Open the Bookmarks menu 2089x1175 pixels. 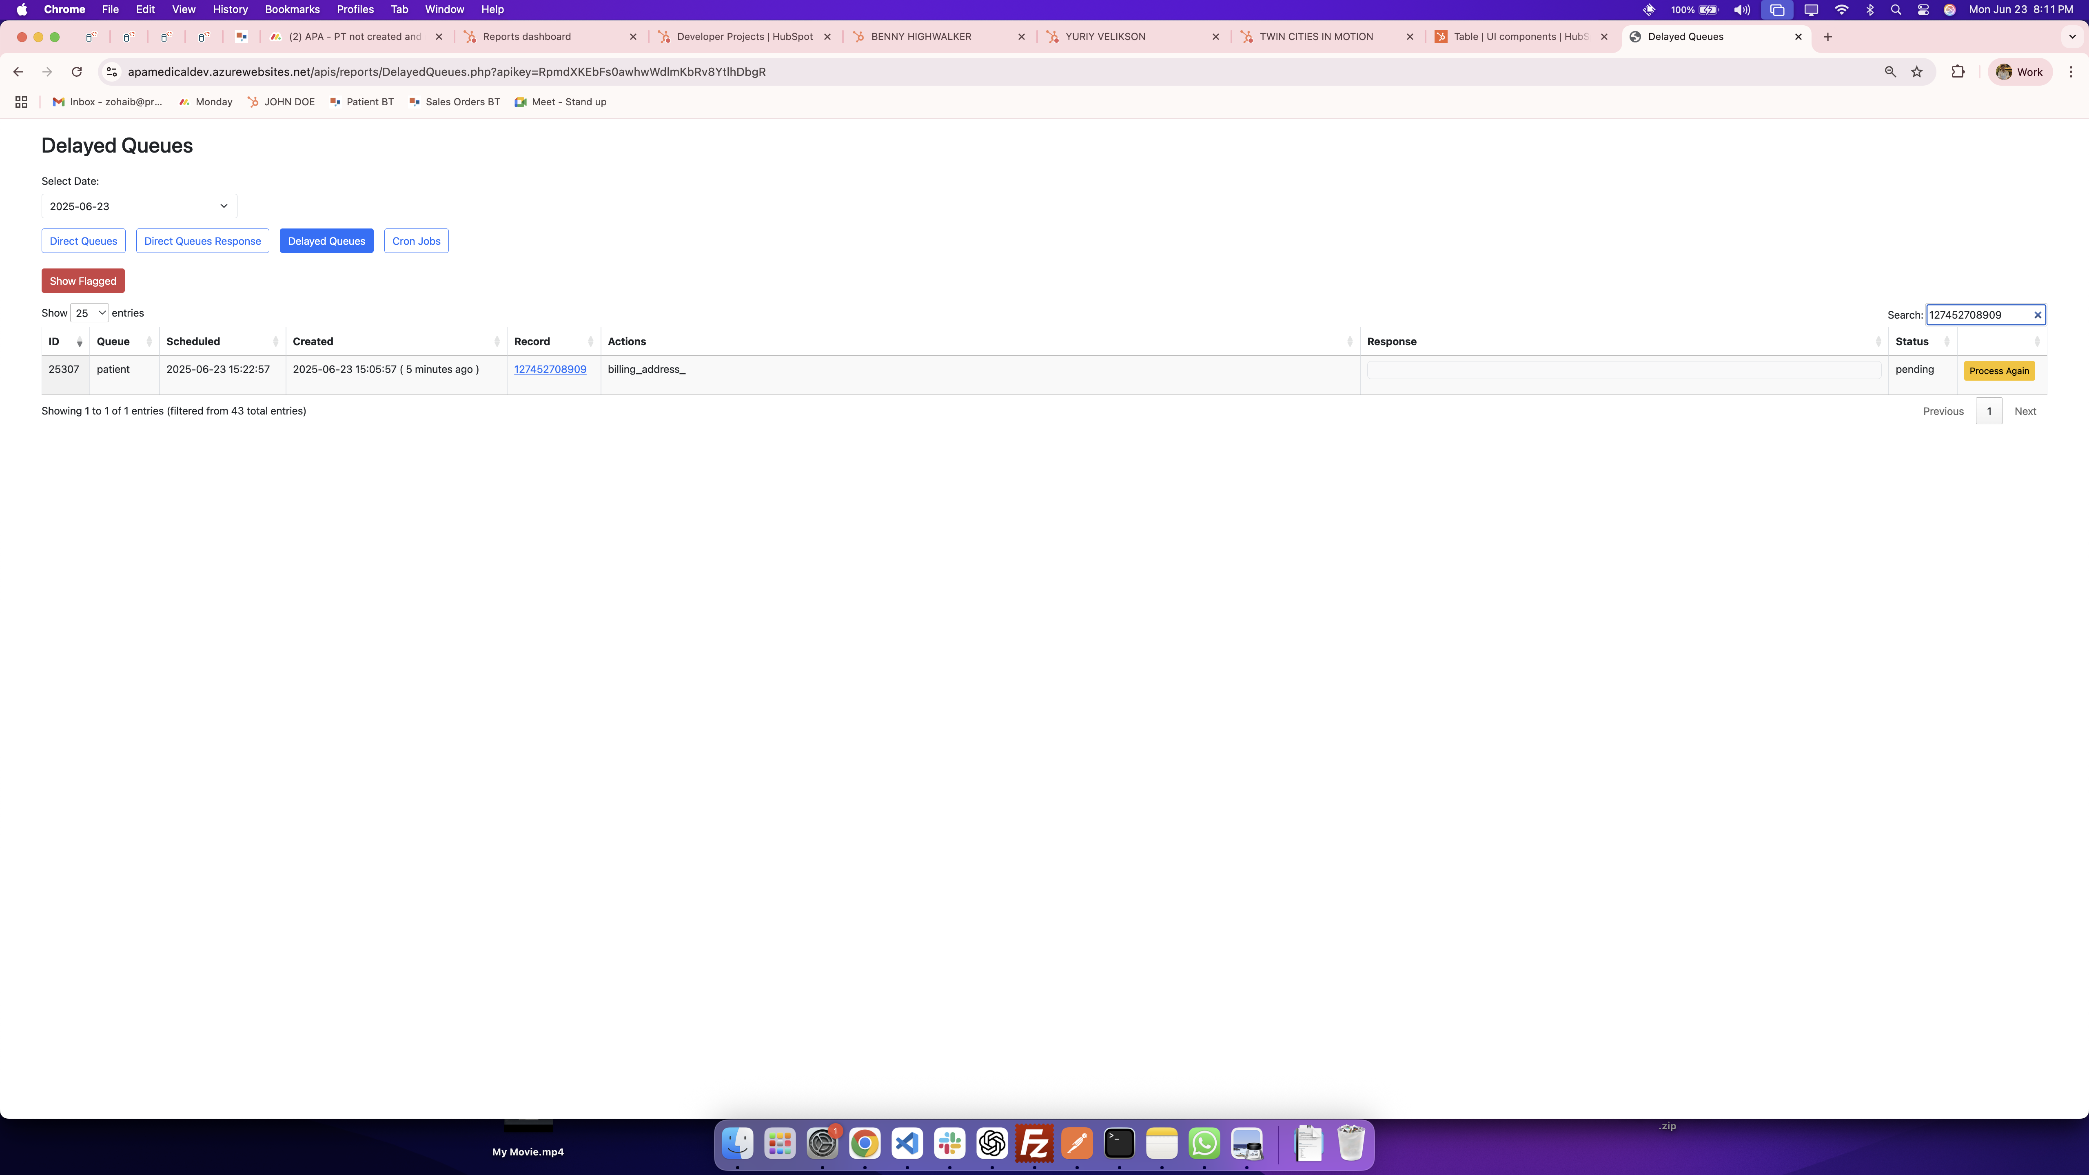292,10
